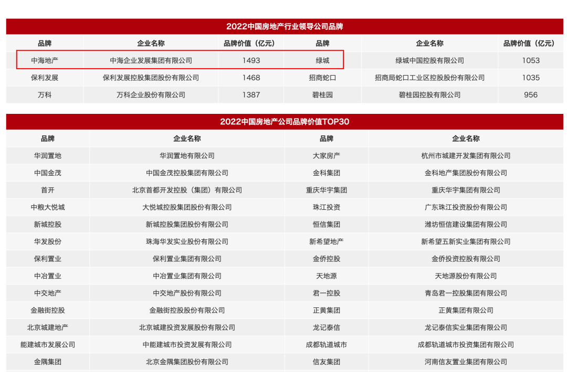Image resolution: width=567 pixels, height=372 pixels.
Task: Select brand value 1468
Action: [251, 78]
